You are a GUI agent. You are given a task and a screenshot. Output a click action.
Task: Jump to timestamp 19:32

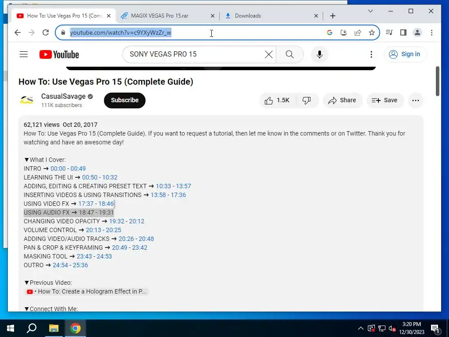(117, 221)
